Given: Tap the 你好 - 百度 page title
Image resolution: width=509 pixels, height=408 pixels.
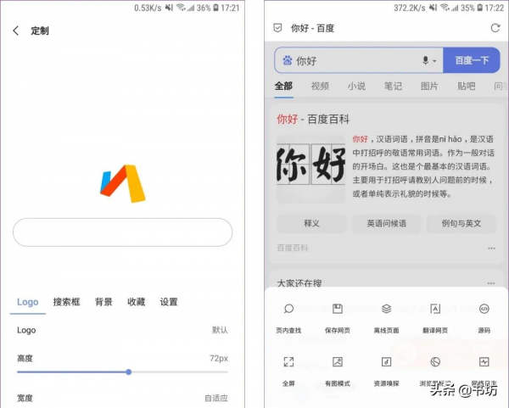Looking at the screenshot, I should (x=312, y=28).
